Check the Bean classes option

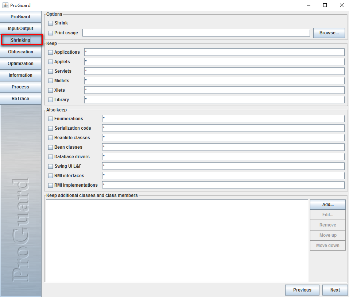(51, 147)
